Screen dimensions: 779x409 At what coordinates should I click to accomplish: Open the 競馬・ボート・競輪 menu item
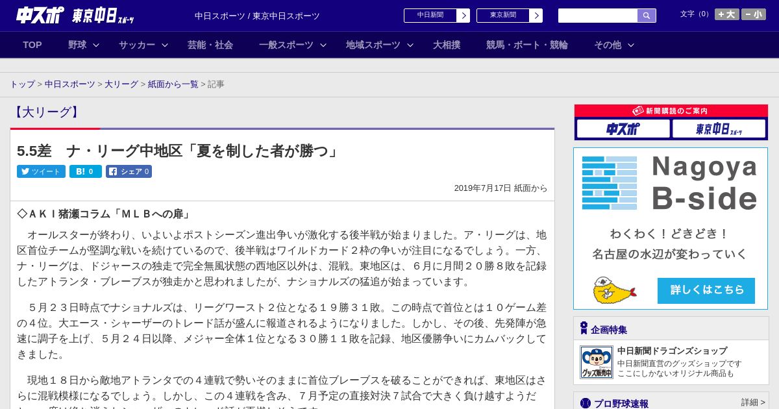pyautogui.click(x=527, y=45)
